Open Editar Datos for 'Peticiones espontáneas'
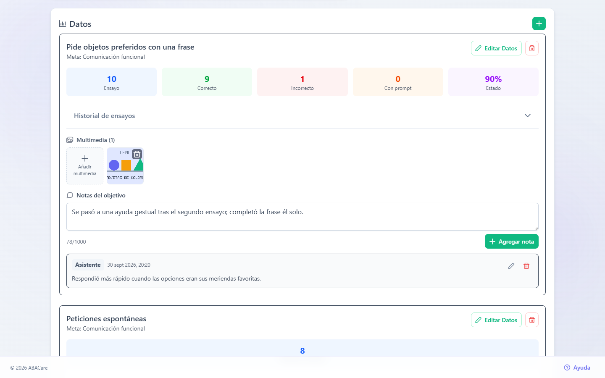Image resolution: width=605 pixels, height=378 pixels. (496, 320)
